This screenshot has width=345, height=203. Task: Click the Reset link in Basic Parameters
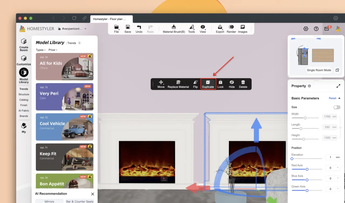(332, 98)
